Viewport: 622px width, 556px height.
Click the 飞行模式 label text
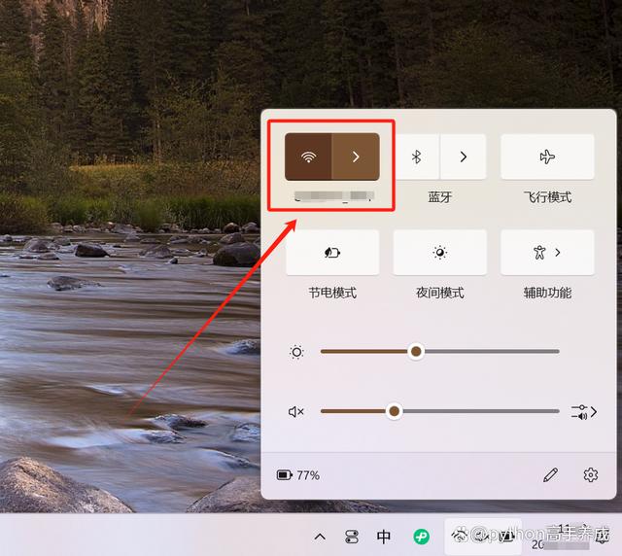tap(547, 197)
